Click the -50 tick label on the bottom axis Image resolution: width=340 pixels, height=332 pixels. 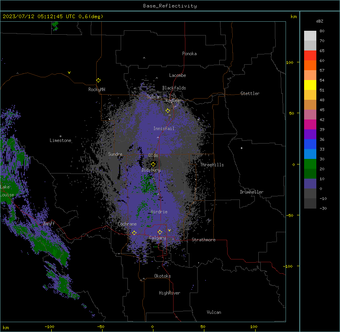pos(101,326)
